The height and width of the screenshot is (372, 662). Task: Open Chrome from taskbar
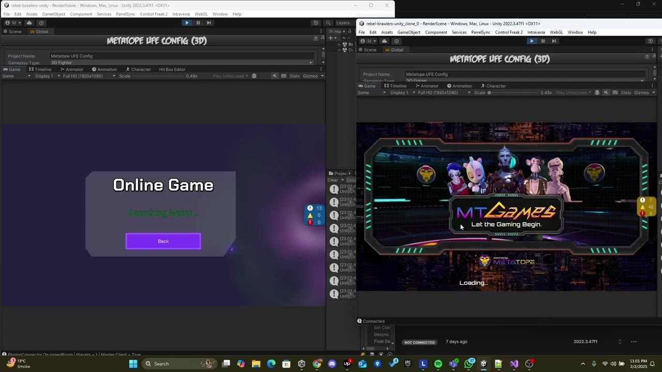(x=317, y=364)
